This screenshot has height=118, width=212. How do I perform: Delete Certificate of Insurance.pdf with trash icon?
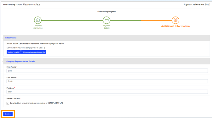coord(44,48)
